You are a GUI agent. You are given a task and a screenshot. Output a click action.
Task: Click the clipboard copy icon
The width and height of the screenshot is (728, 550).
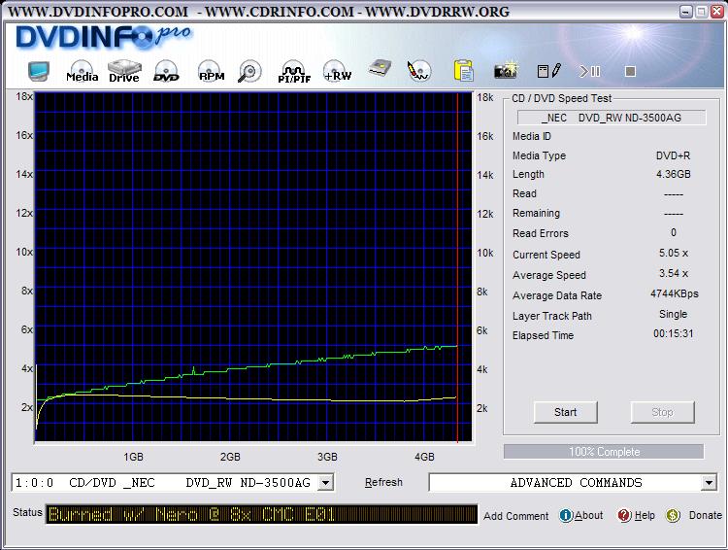click(x=463, y=71)
